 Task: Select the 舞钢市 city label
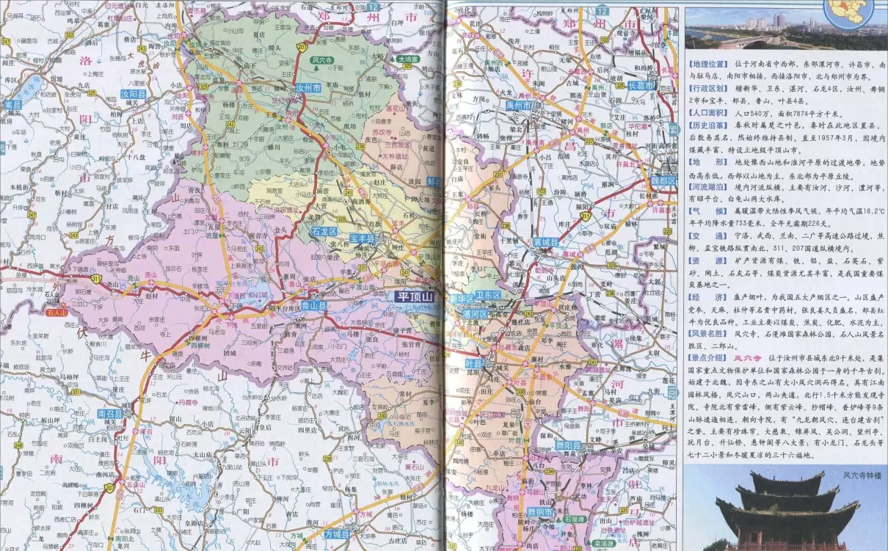pos(539,511)
